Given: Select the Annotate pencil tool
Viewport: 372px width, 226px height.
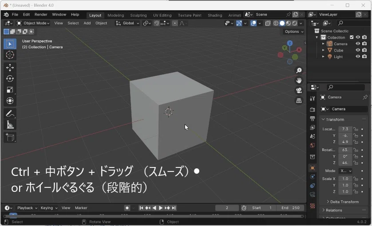Looking at the screenshot, I should pos(10,114).
